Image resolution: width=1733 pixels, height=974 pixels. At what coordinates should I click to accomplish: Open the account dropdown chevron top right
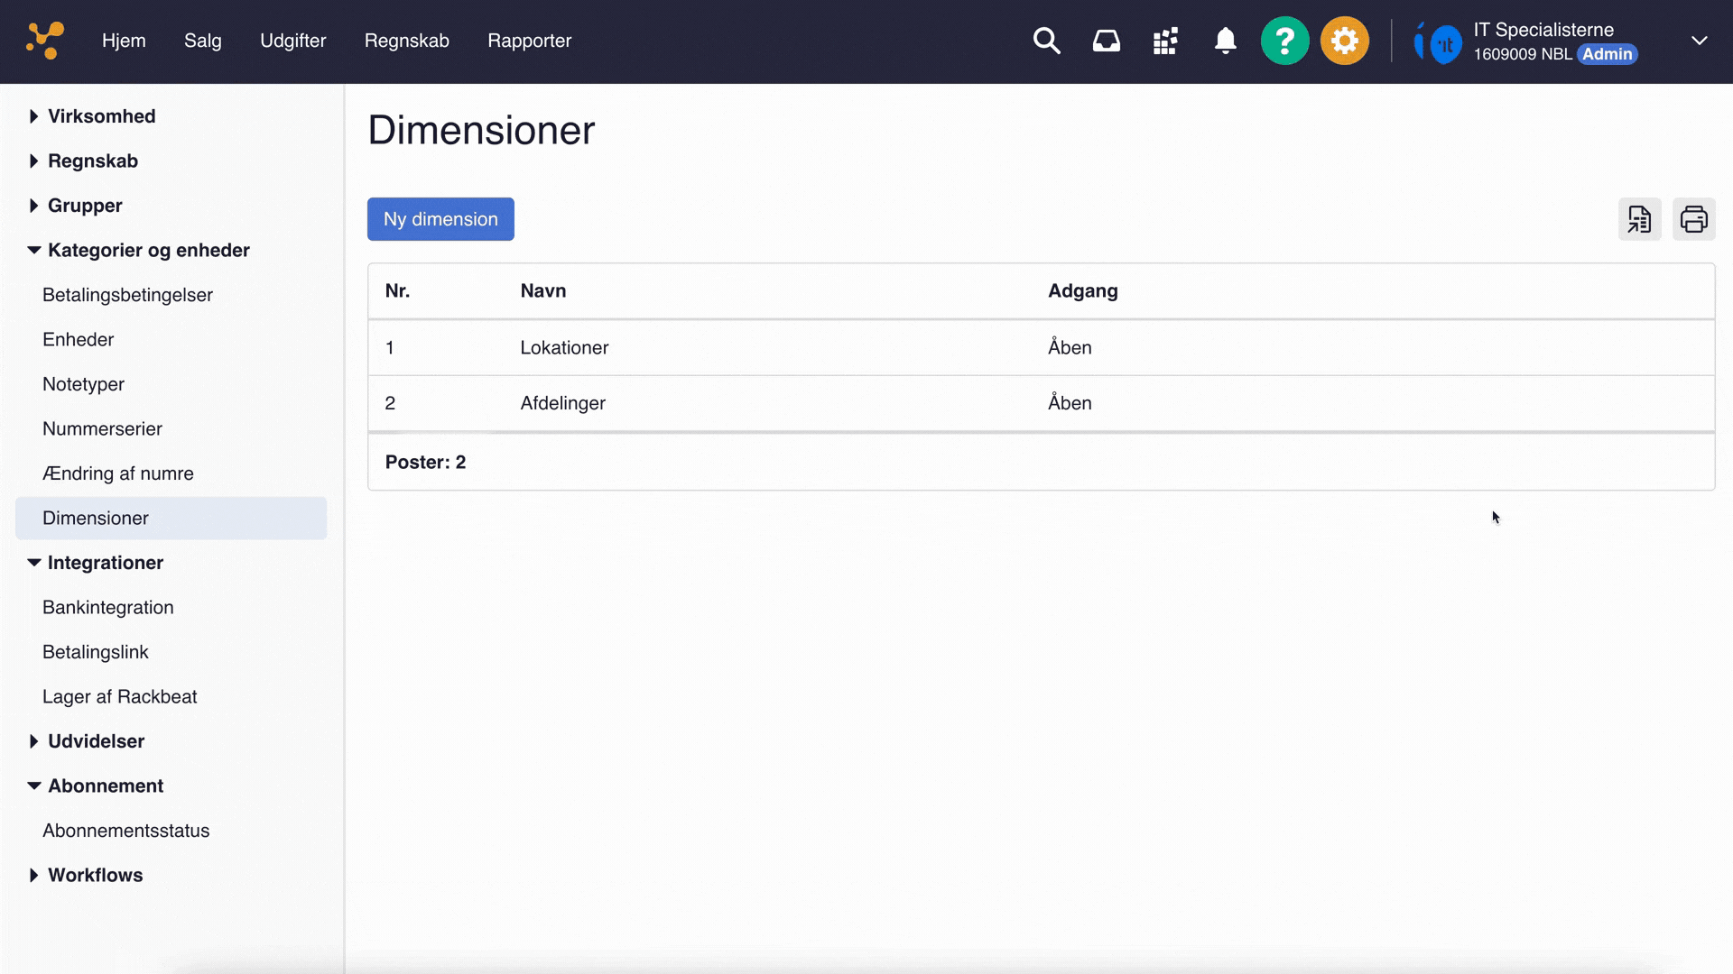coord(1700,41)
